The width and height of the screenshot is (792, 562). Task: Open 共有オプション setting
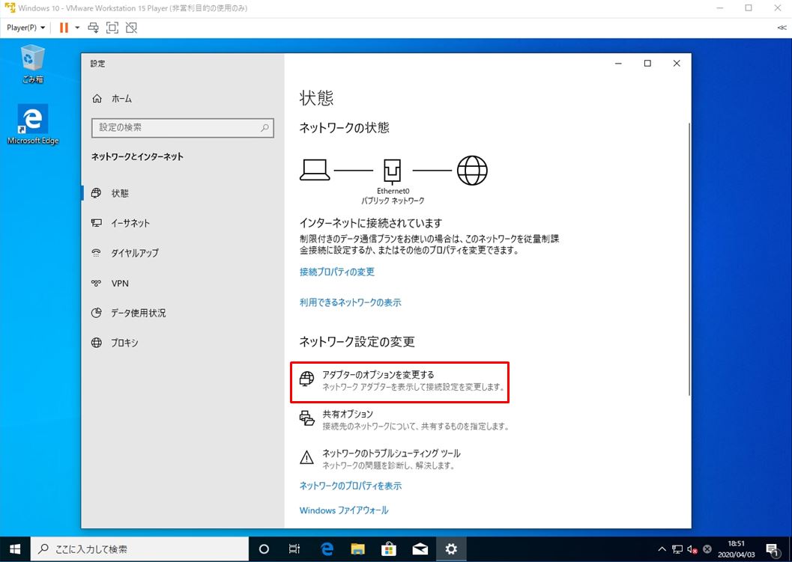(x=404, y=420)
